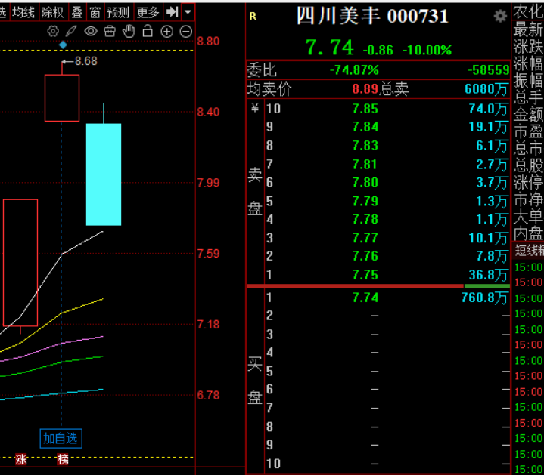Click the 委比 value -74.87%
The width and height of the screenshot is (544, 475).
pos(354,70)
